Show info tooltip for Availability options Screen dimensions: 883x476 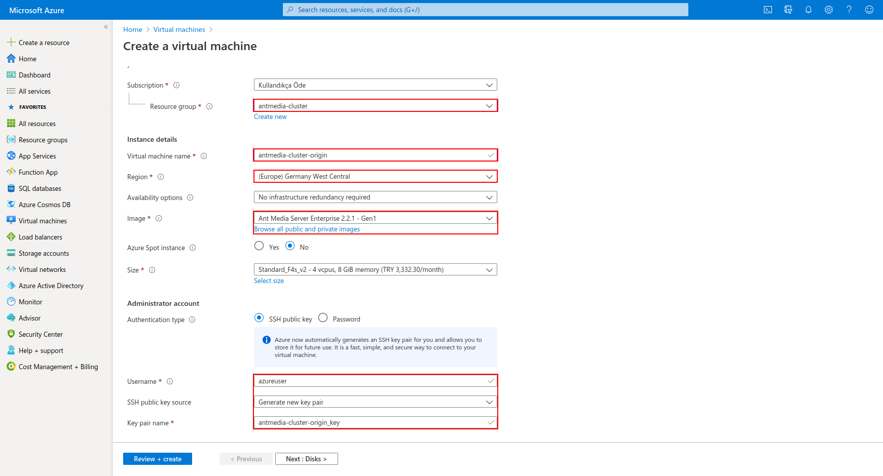190,197
